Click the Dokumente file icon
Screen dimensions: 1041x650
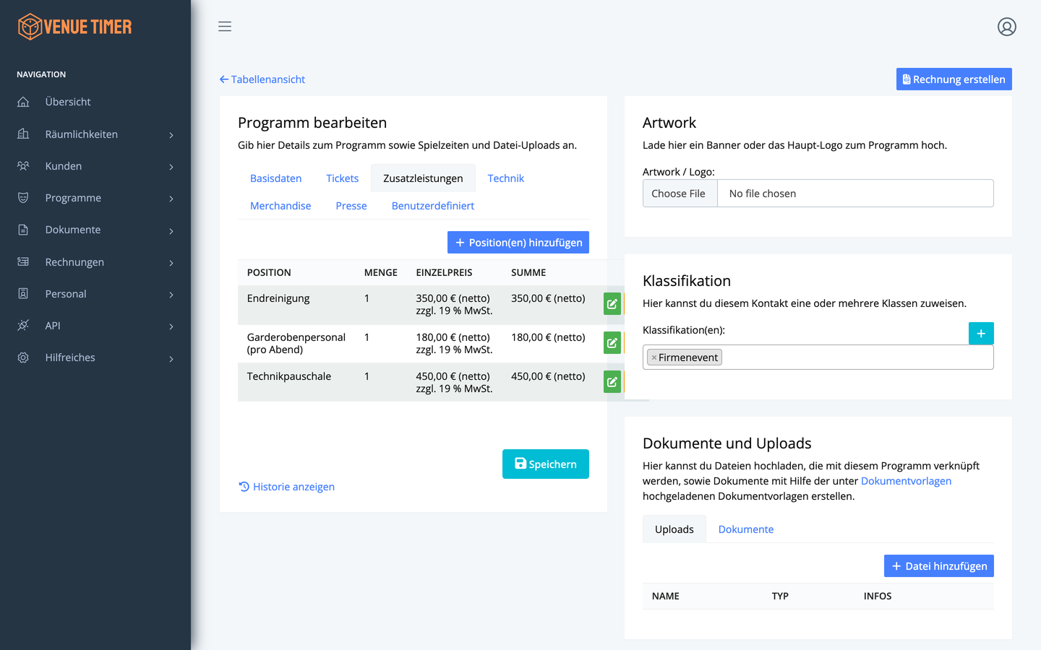[23, 230]
